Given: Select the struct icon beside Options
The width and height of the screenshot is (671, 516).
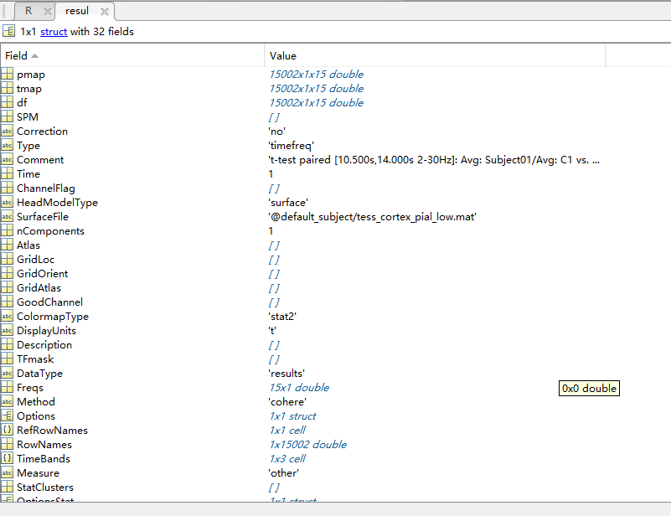Looking at the screenshot, I should point(8,416).
